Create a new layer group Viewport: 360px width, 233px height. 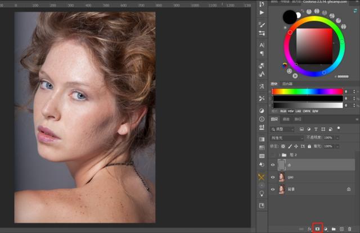point(333,229)
